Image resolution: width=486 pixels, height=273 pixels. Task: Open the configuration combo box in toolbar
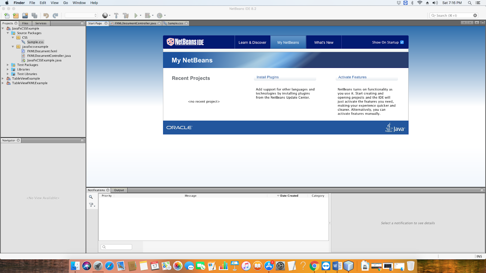(81, 15)
